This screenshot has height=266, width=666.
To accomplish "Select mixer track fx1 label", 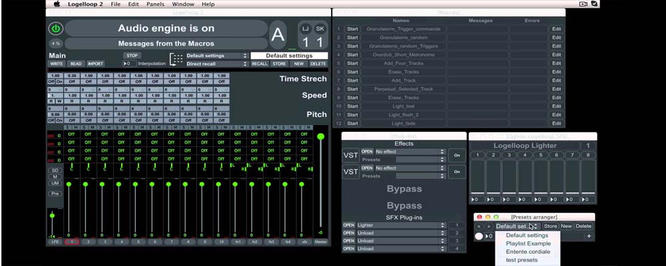I will coord(238,242).
